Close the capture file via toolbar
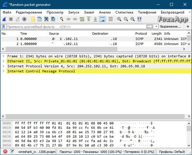192x155 pixels. pyautogui.click(x=47, y=19)
